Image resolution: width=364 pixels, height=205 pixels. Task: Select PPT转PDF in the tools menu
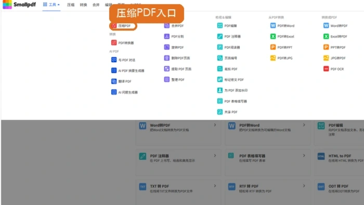(x=334, y=47)
